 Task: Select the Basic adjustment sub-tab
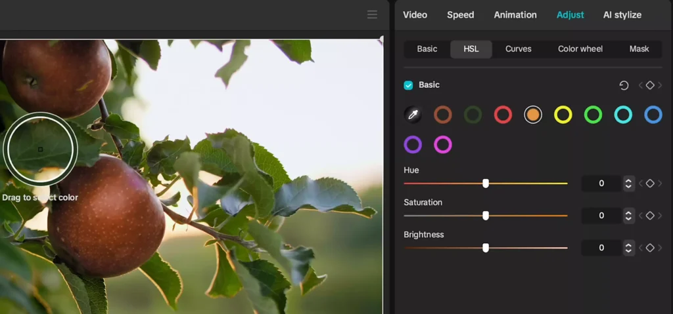[427, 49]
